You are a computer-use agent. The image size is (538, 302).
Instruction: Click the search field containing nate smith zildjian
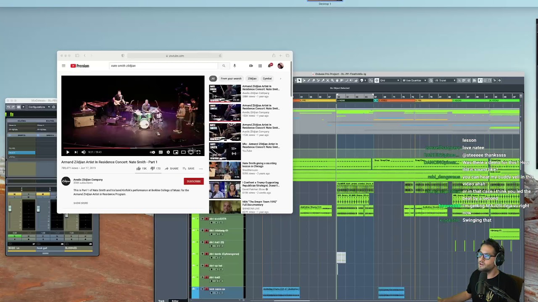164,66
